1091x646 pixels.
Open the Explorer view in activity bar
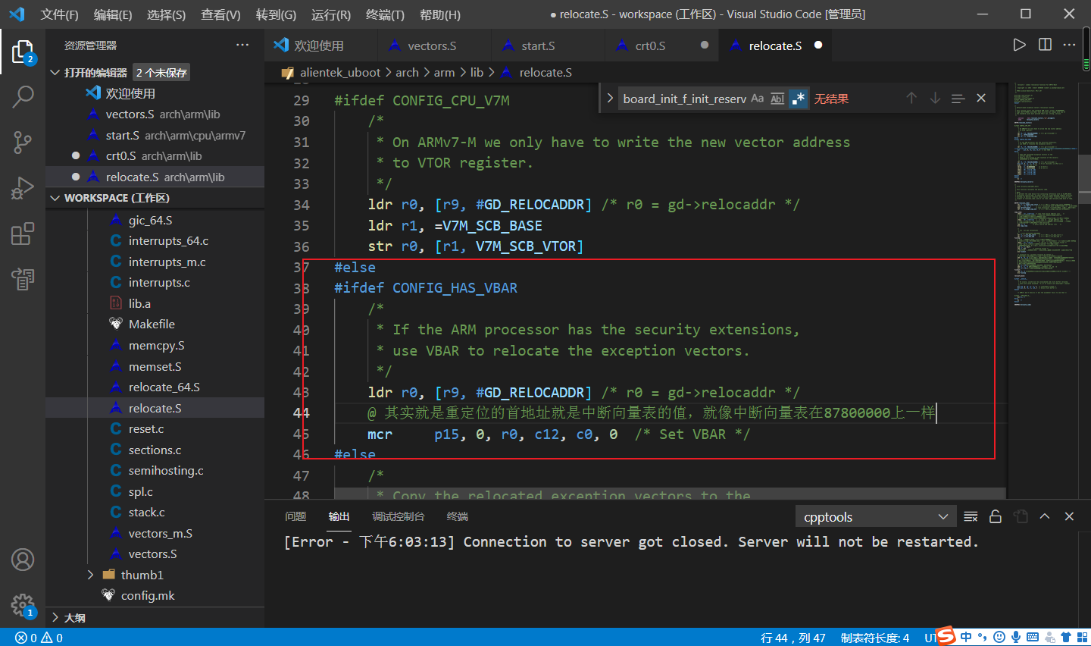23,52
